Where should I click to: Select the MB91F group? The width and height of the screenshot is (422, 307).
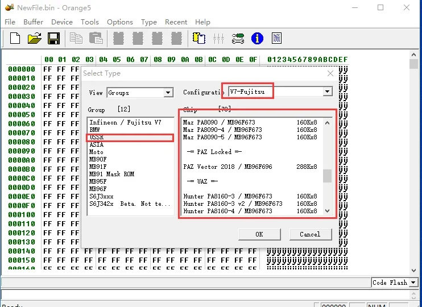point(131,167)
